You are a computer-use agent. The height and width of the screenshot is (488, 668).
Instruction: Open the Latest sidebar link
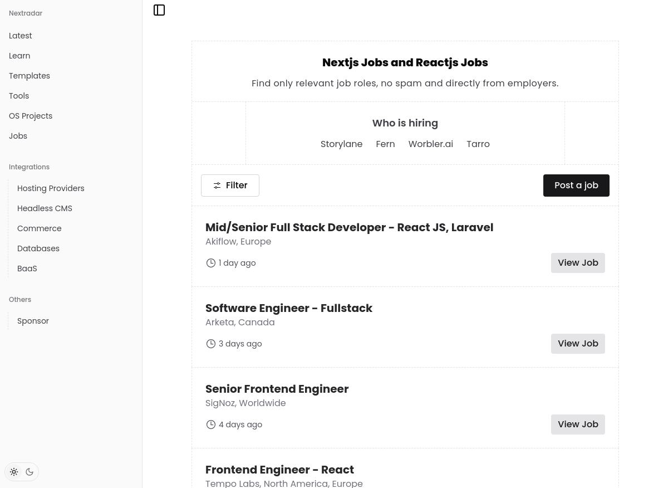[21, 36]
